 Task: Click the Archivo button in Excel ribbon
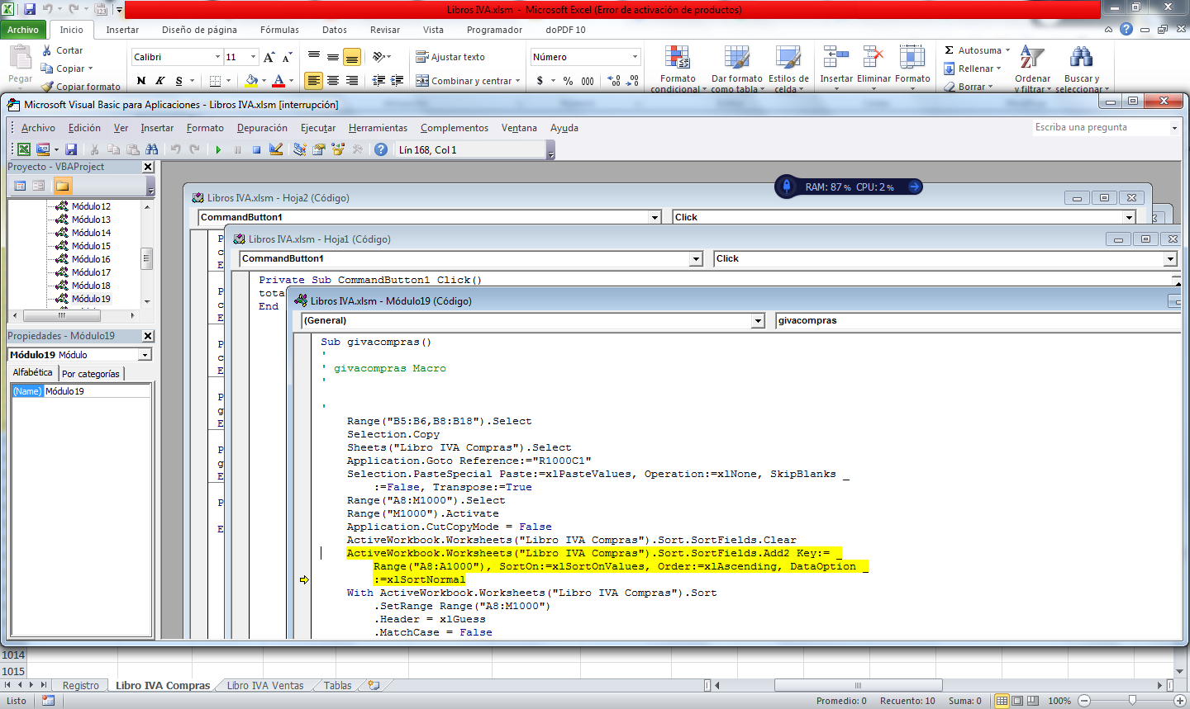click(x=23, y=30)
